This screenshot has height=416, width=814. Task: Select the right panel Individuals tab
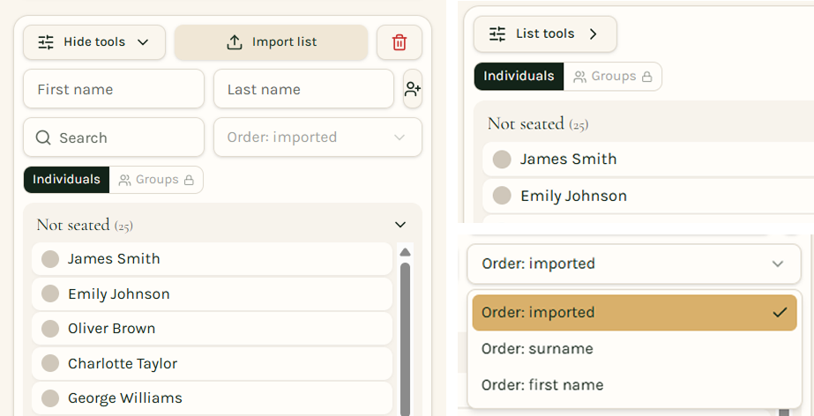(x=519, y=77)
